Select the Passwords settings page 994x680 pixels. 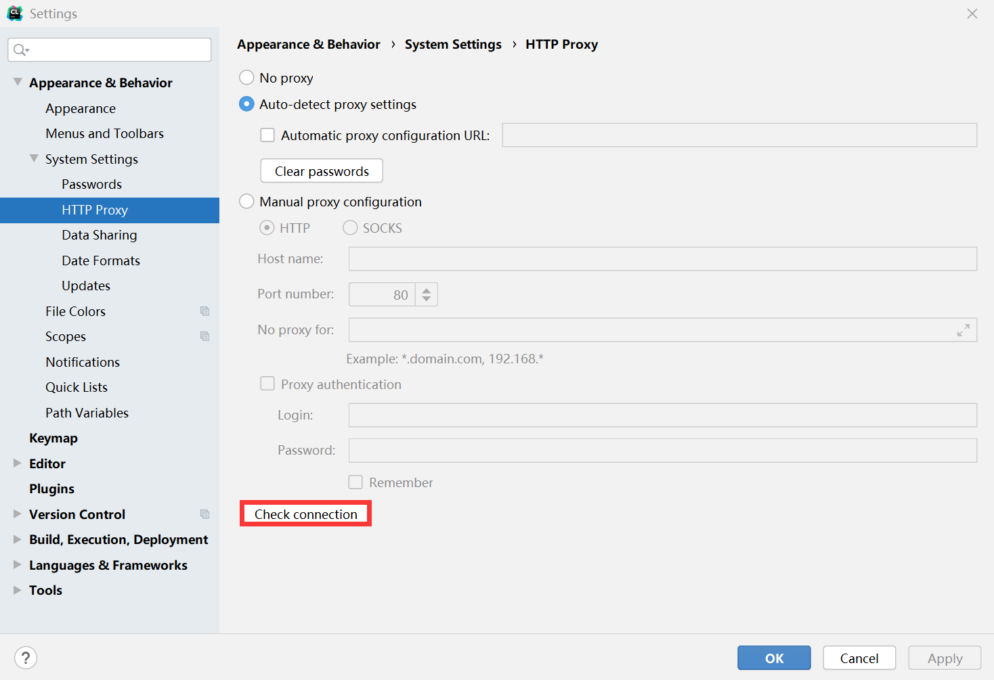[91, 184]
